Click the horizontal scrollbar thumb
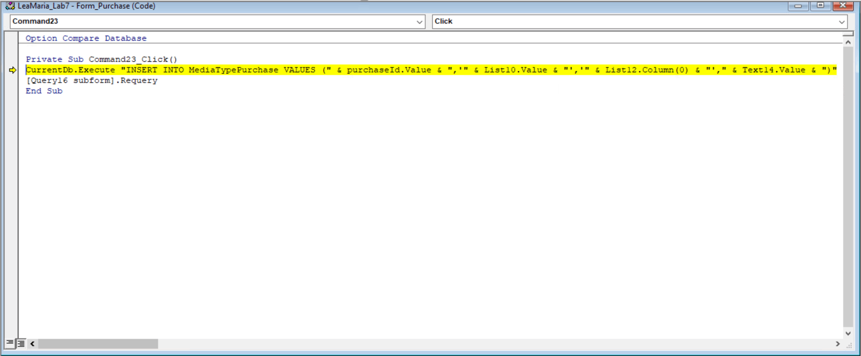Viewport: 861px width, 356px height. pos(97,343)
